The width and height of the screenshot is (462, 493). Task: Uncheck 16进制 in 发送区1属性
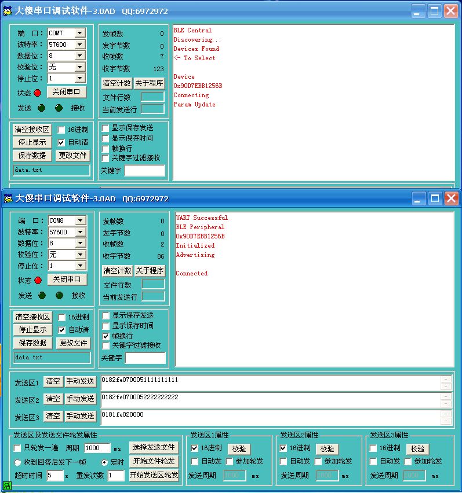[195, 448]
